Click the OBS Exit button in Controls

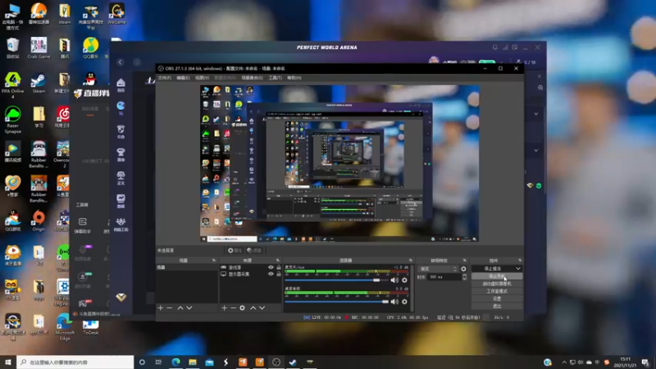click(497, 306)
